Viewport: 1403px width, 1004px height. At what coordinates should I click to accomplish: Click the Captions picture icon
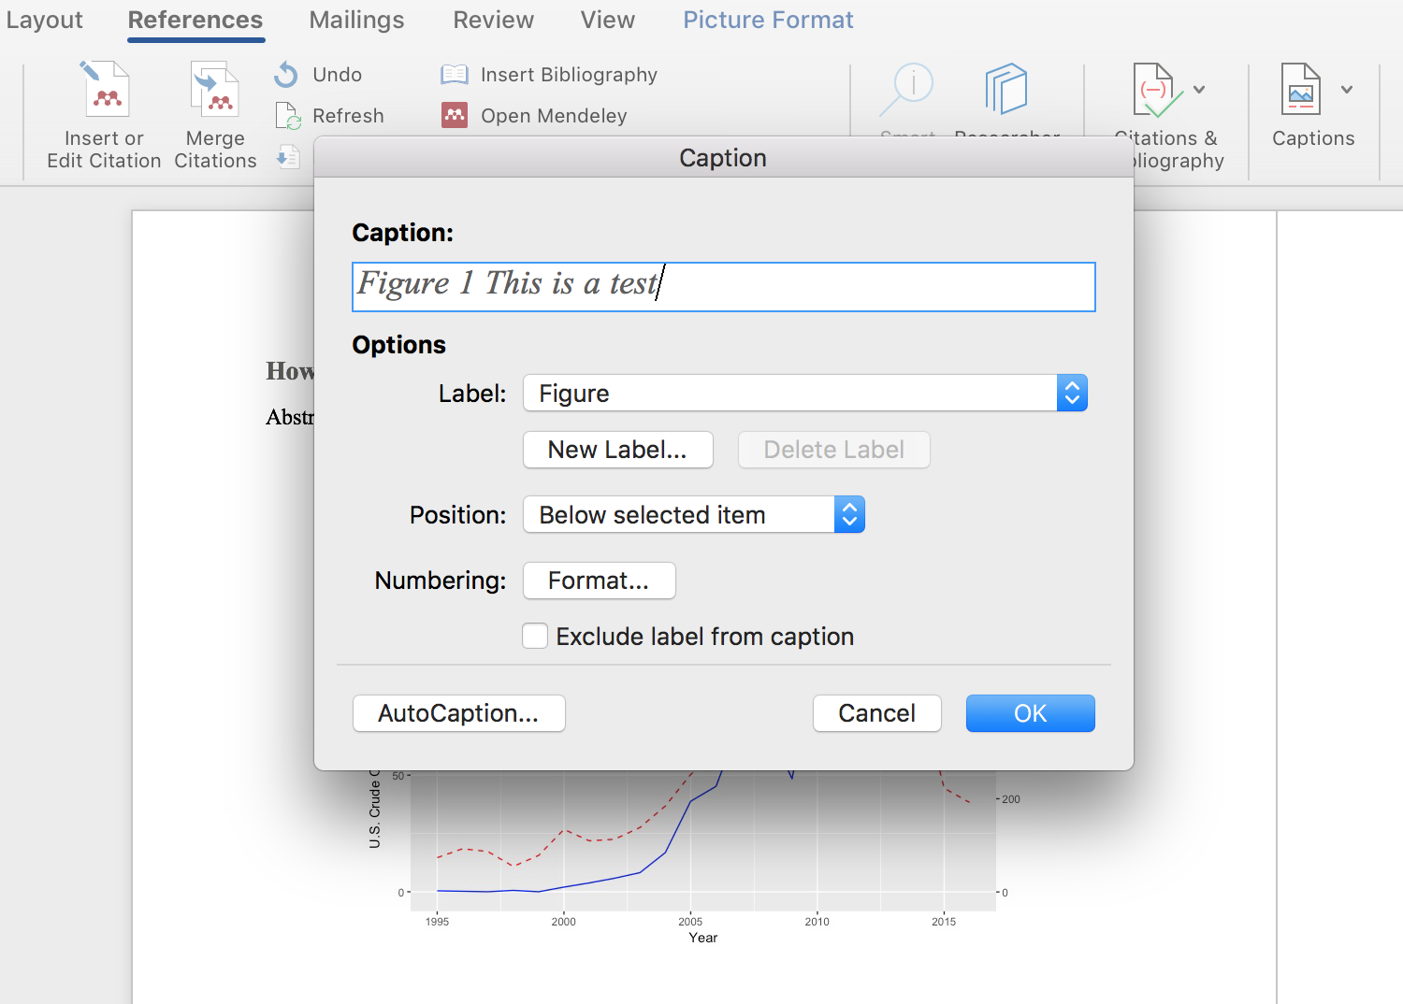click(1300, 90)
